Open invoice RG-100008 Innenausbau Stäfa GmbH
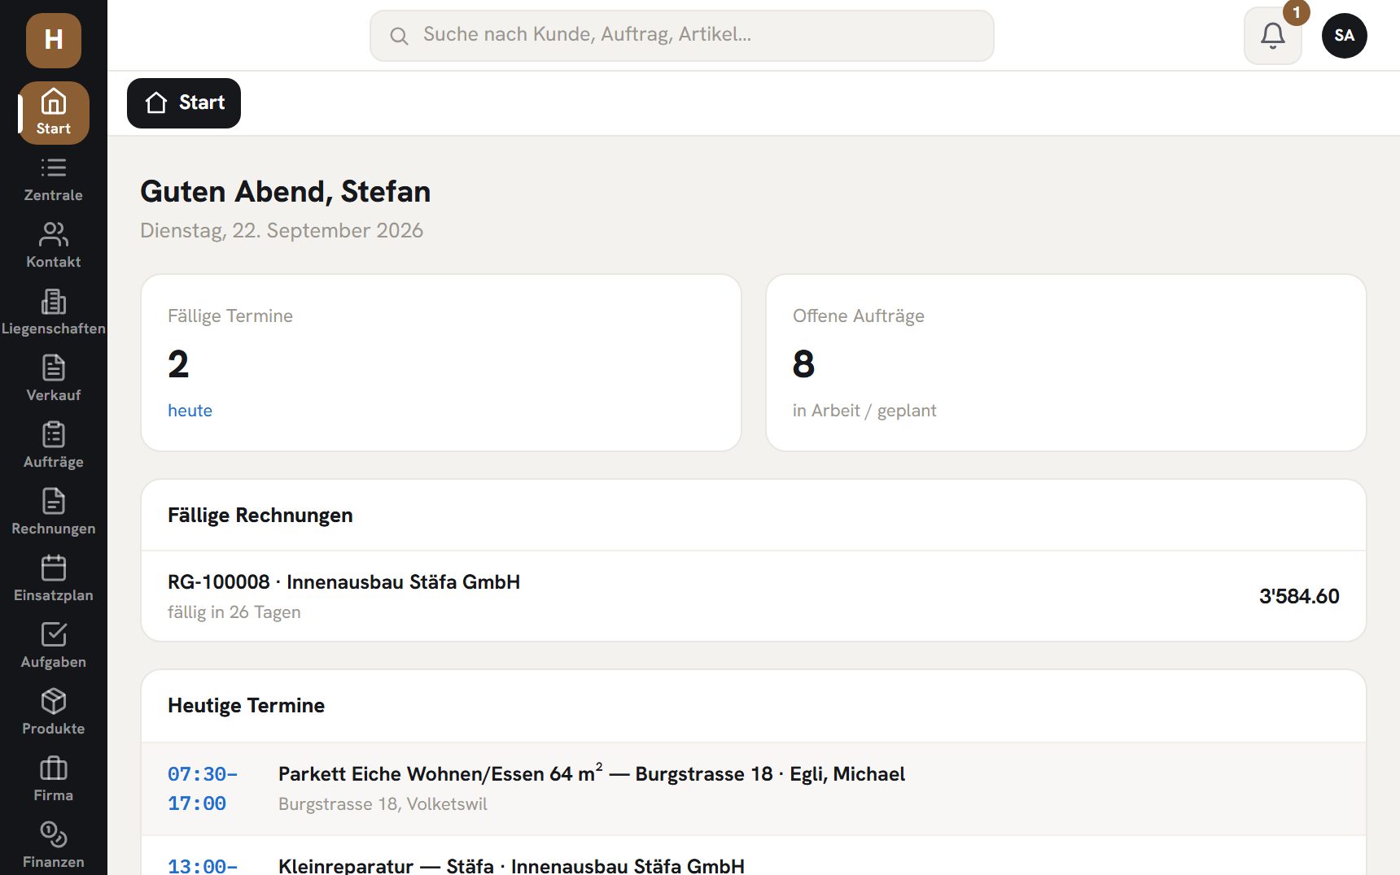Image resolution: width=1400 pixels, height=875 pixels. pos(754,596)
